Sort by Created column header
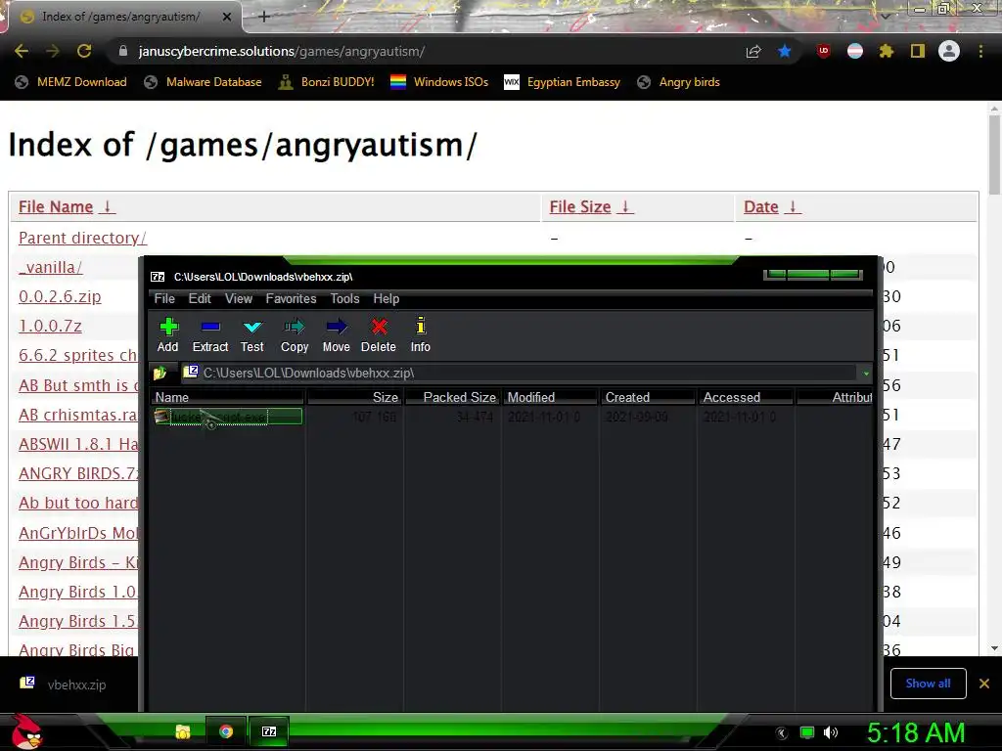 [x=648, y=397]
